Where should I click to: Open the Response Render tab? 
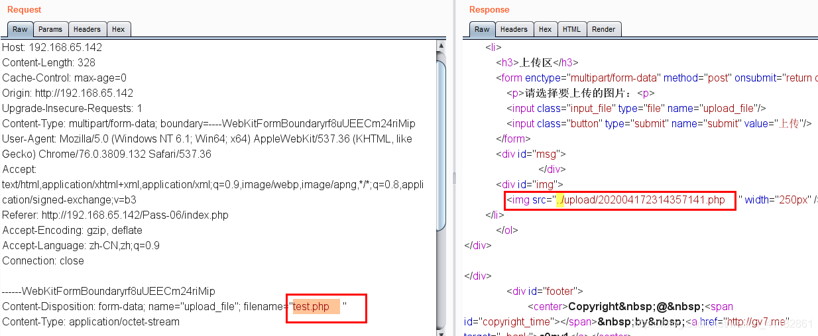pyautogui.click(x=604, y=29)
